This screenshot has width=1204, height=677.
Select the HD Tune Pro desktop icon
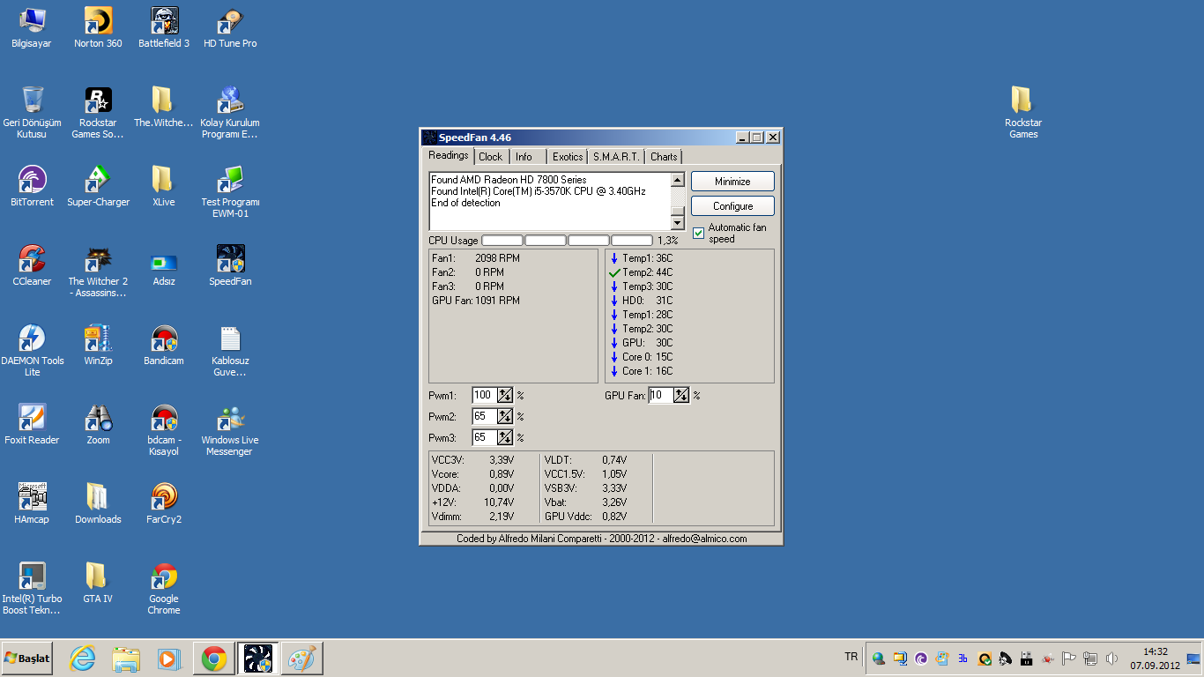click(230, 27)
